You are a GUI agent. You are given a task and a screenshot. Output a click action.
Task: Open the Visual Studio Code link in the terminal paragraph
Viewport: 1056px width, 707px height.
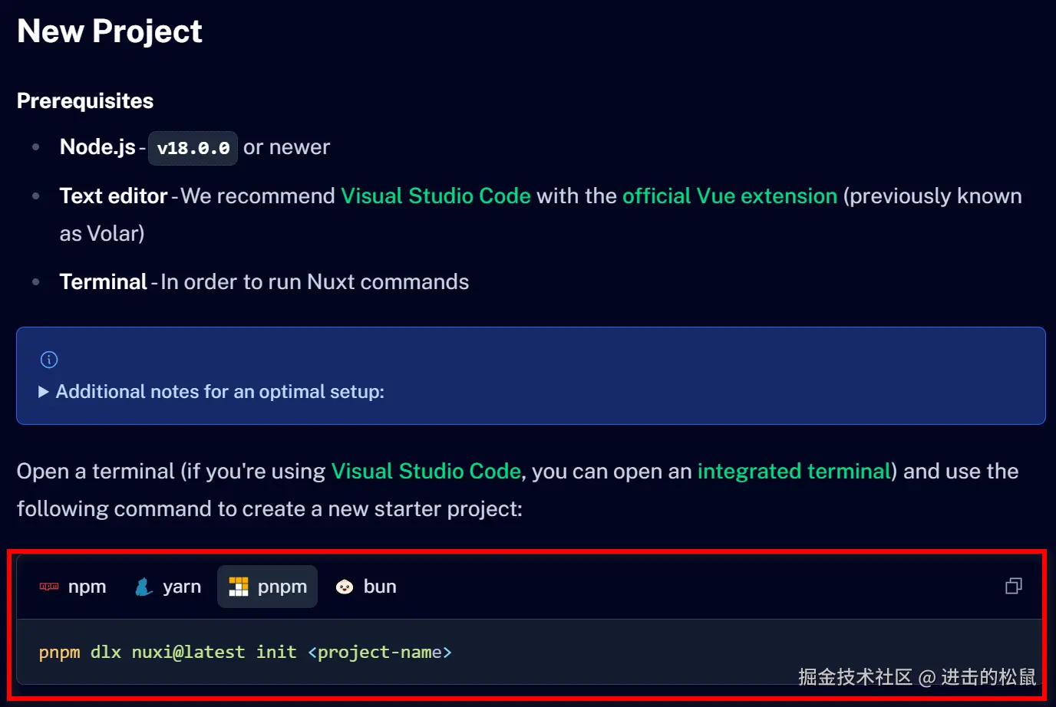426,471
